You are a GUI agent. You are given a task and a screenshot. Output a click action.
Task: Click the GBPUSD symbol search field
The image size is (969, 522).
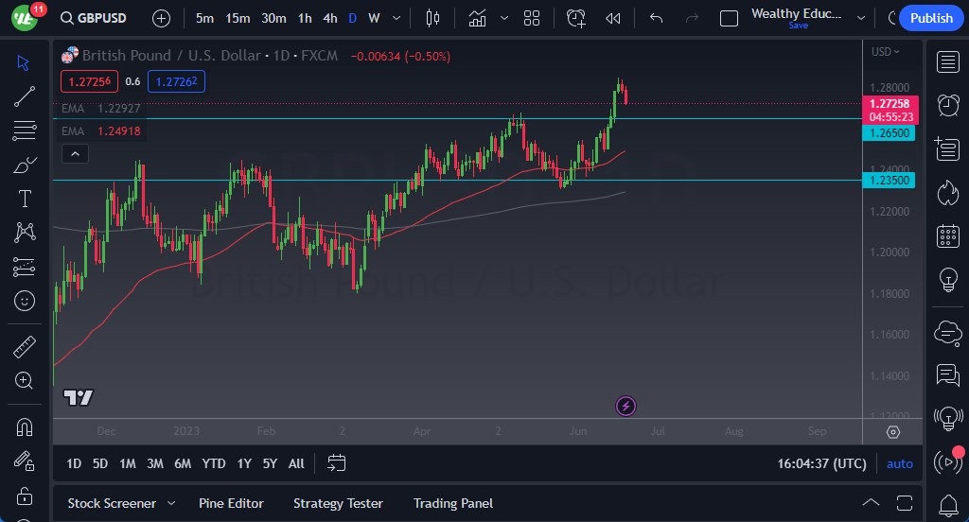click(x=93, y=18)
